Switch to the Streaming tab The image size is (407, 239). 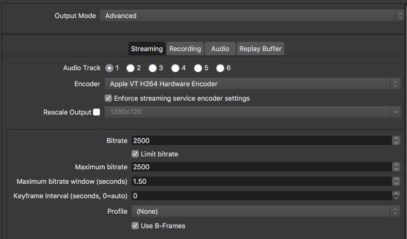coord(147,49)
